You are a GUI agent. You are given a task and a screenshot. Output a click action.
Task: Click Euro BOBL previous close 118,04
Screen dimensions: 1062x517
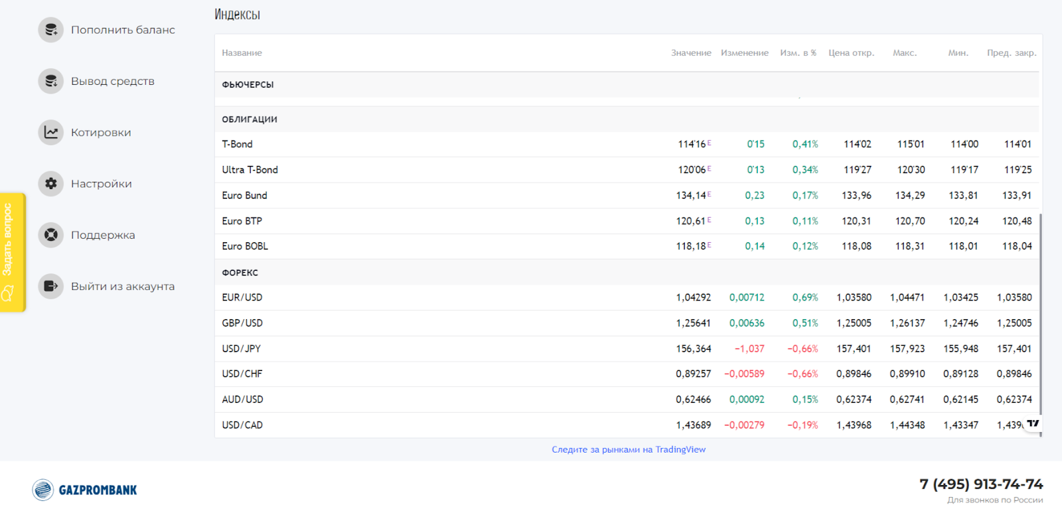[x=1017, y=246]
